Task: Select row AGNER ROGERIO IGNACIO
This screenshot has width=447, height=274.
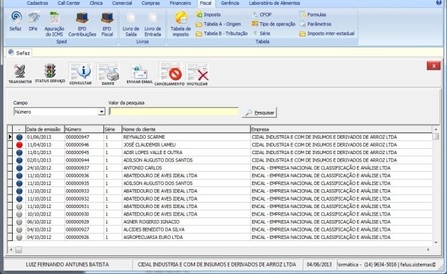Action: (220, 221)
